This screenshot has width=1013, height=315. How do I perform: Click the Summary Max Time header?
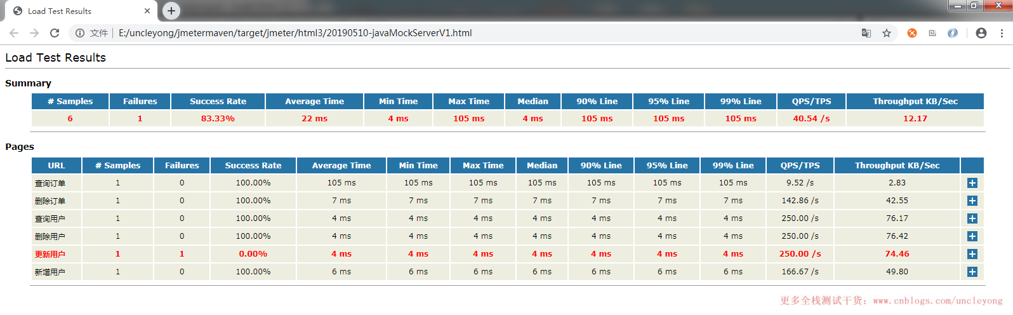tap(468, 101)
